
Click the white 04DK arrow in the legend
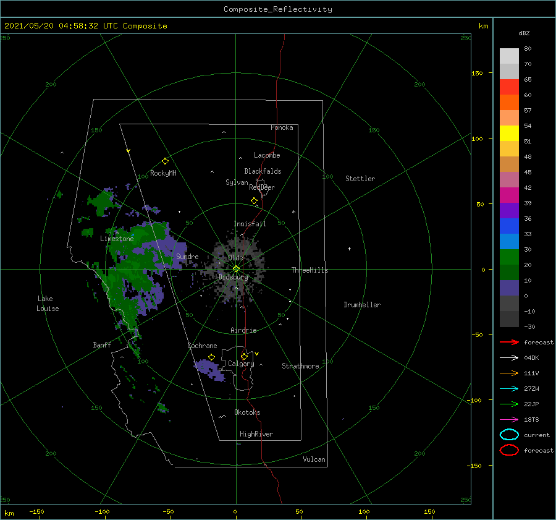(509, 358)
